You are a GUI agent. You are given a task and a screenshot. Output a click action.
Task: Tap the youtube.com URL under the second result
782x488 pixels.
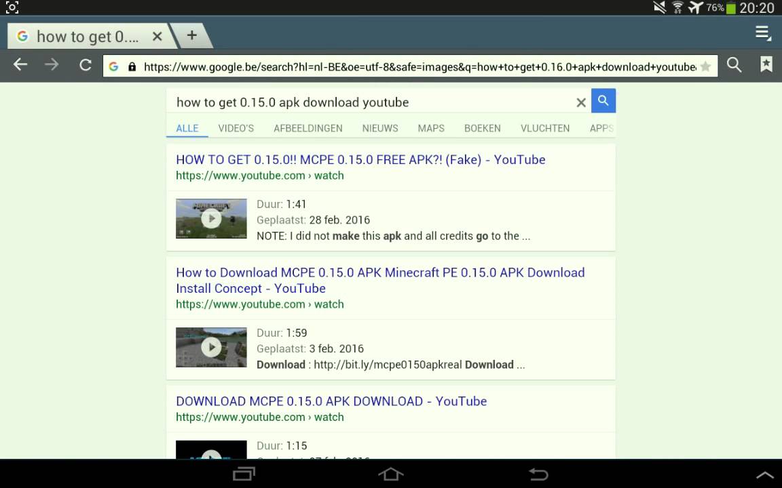point(260,304)
